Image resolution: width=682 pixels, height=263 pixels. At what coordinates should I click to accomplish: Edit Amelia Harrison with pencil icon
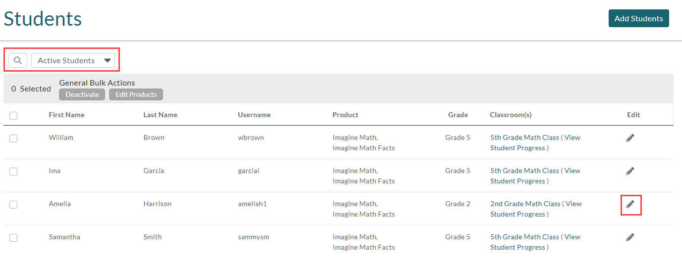point(630,204)
